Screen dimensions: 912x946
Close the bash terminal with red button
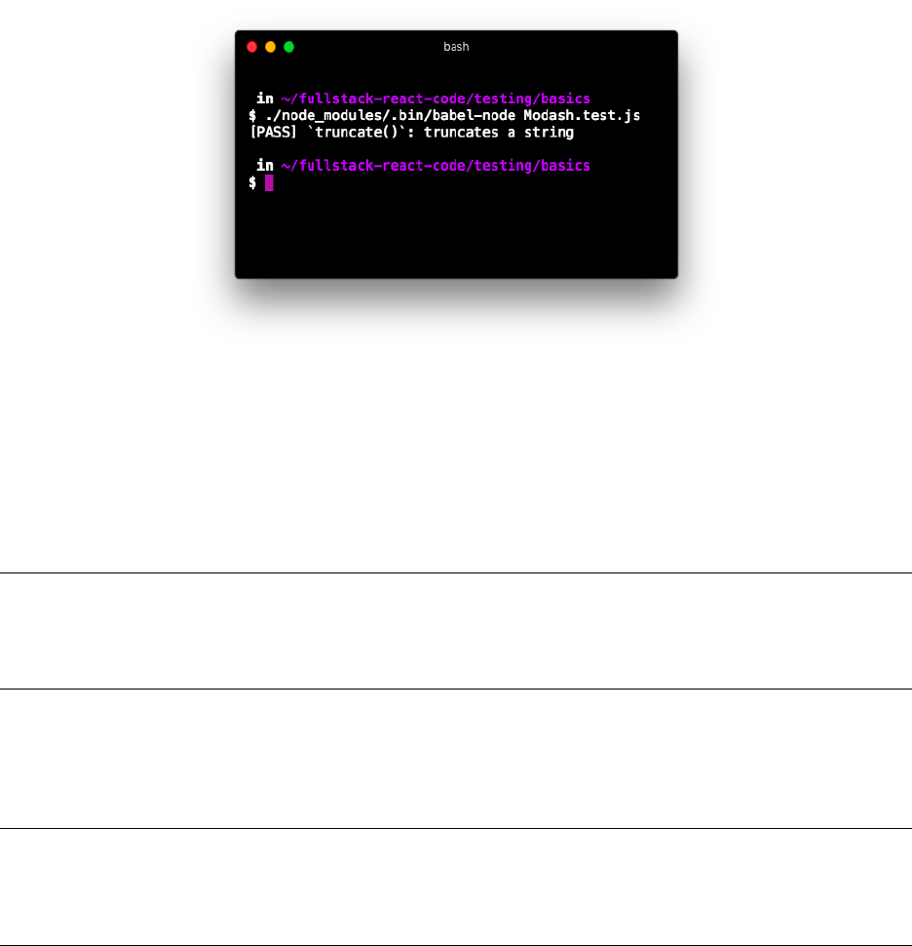click(x=252, y=47)
